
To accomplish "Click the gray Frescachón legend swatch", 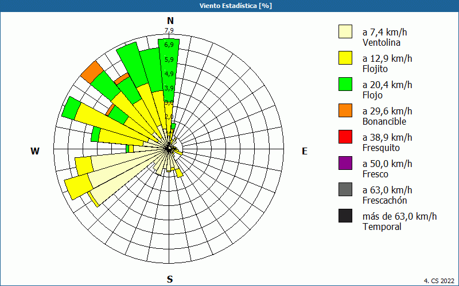I will pyautogui.click(x=345, y=189).
